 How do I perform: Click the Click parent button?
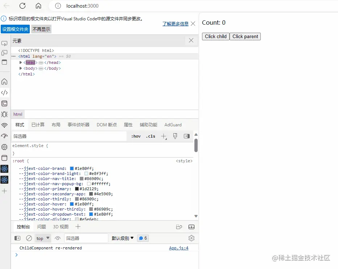pos(245,36)
